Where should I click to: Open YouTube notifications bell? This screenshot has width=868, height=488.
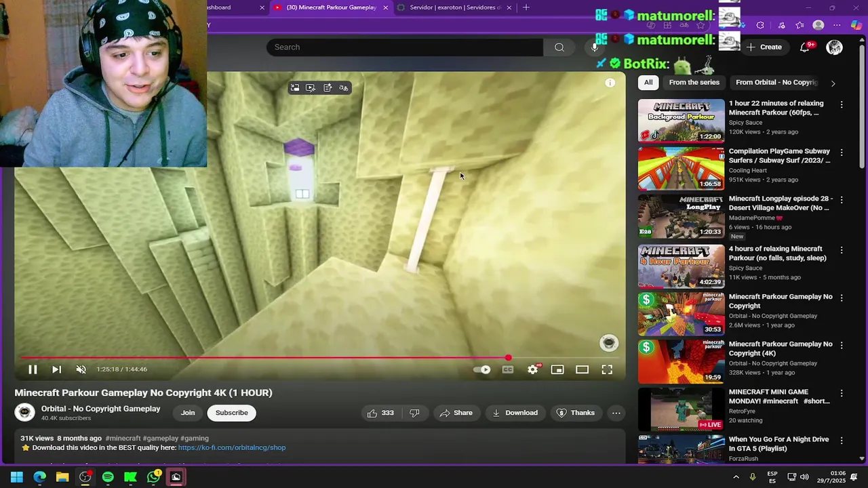click(805, 47)
